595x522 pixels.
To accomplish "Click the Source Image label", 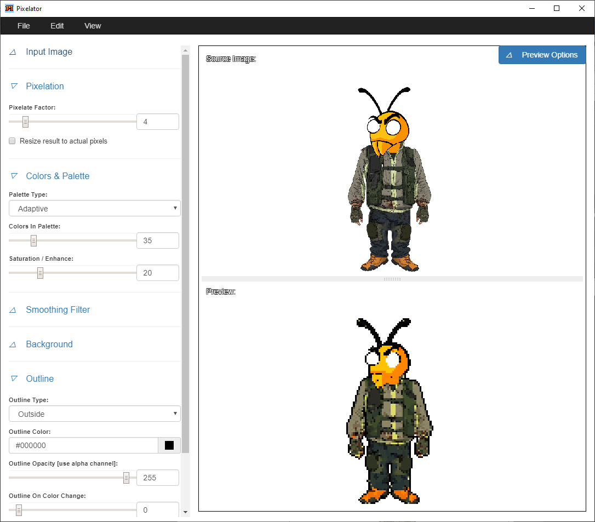I will click(x=231, y=59).
